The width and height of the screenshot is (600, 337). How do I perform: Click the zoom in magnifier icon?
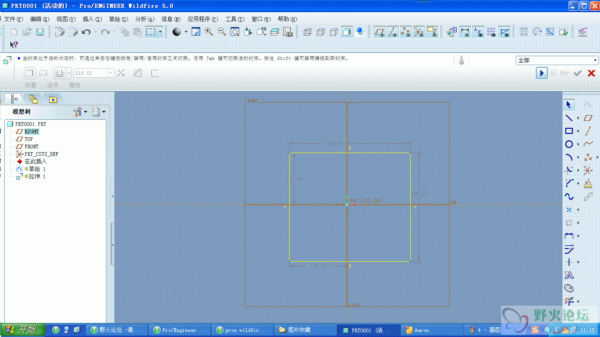(209, 32)
